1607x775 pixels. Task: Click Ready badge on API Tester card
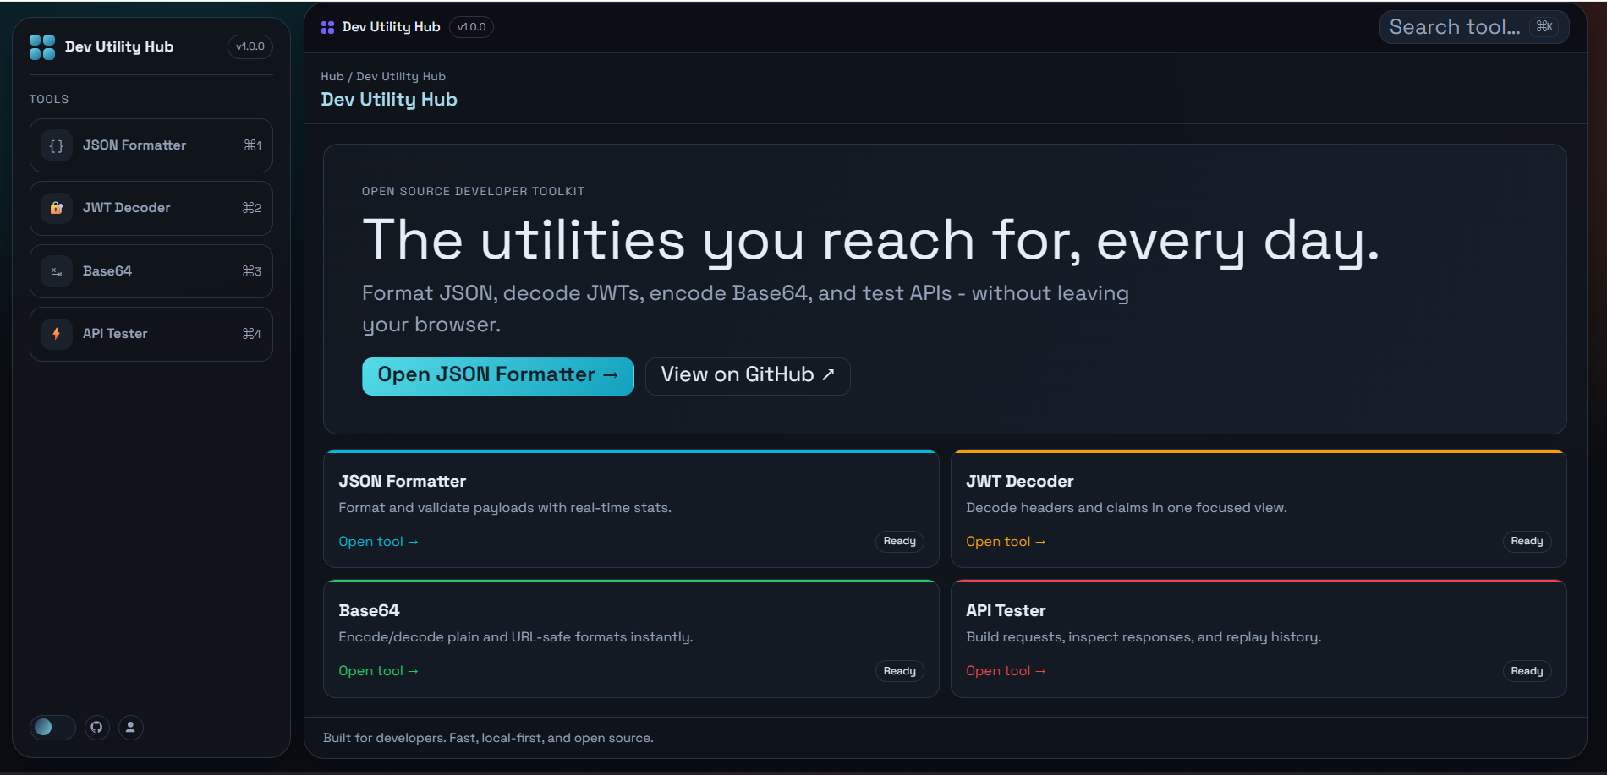click(1527, 671)
